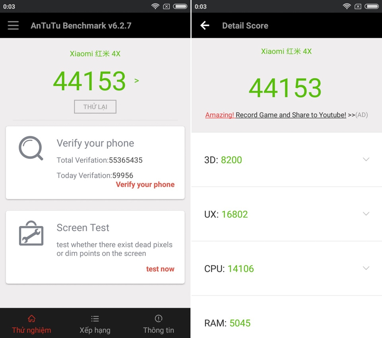Screen dimensions: 382x338
Task: Click Today Verifation:59956 text
Action: [95, 175]
